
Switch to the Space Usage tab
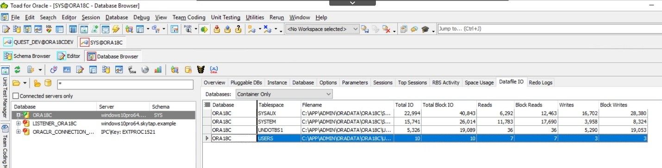tap(479, 82)
